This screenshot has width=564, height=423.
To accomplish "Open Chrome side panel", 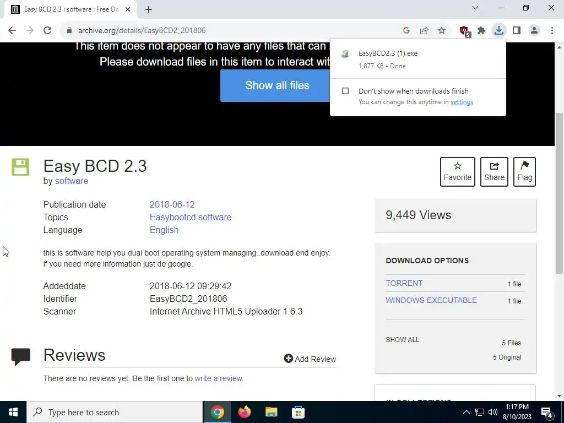I will click(x=517, y=31).
